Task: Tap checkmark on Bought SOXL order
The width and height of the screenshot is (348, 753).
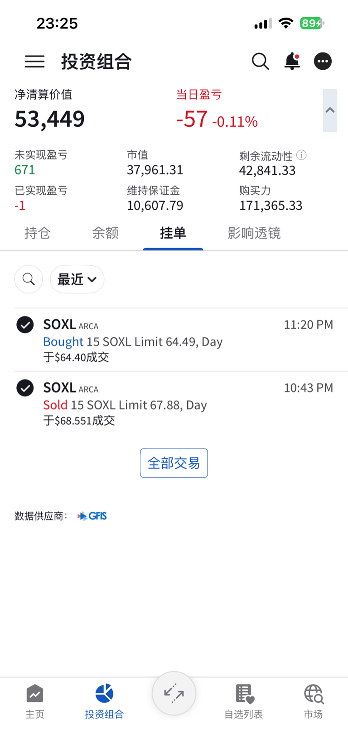Action: (25, 325)
